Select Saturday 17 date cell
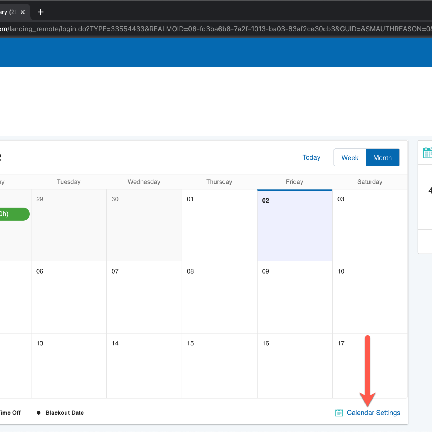The height and width of the screenshot is (432, 432). [x=351, y=366]
